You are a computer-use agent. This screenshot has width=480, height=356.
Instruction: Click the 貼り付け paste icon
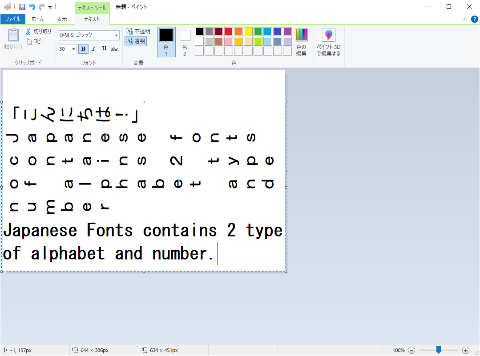(13, 35)
